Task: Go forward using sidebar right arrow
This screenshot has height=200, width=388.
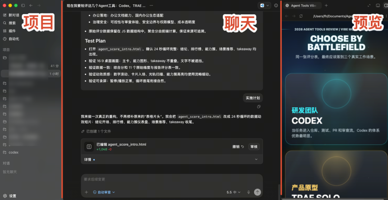Action: coord(38,5)
